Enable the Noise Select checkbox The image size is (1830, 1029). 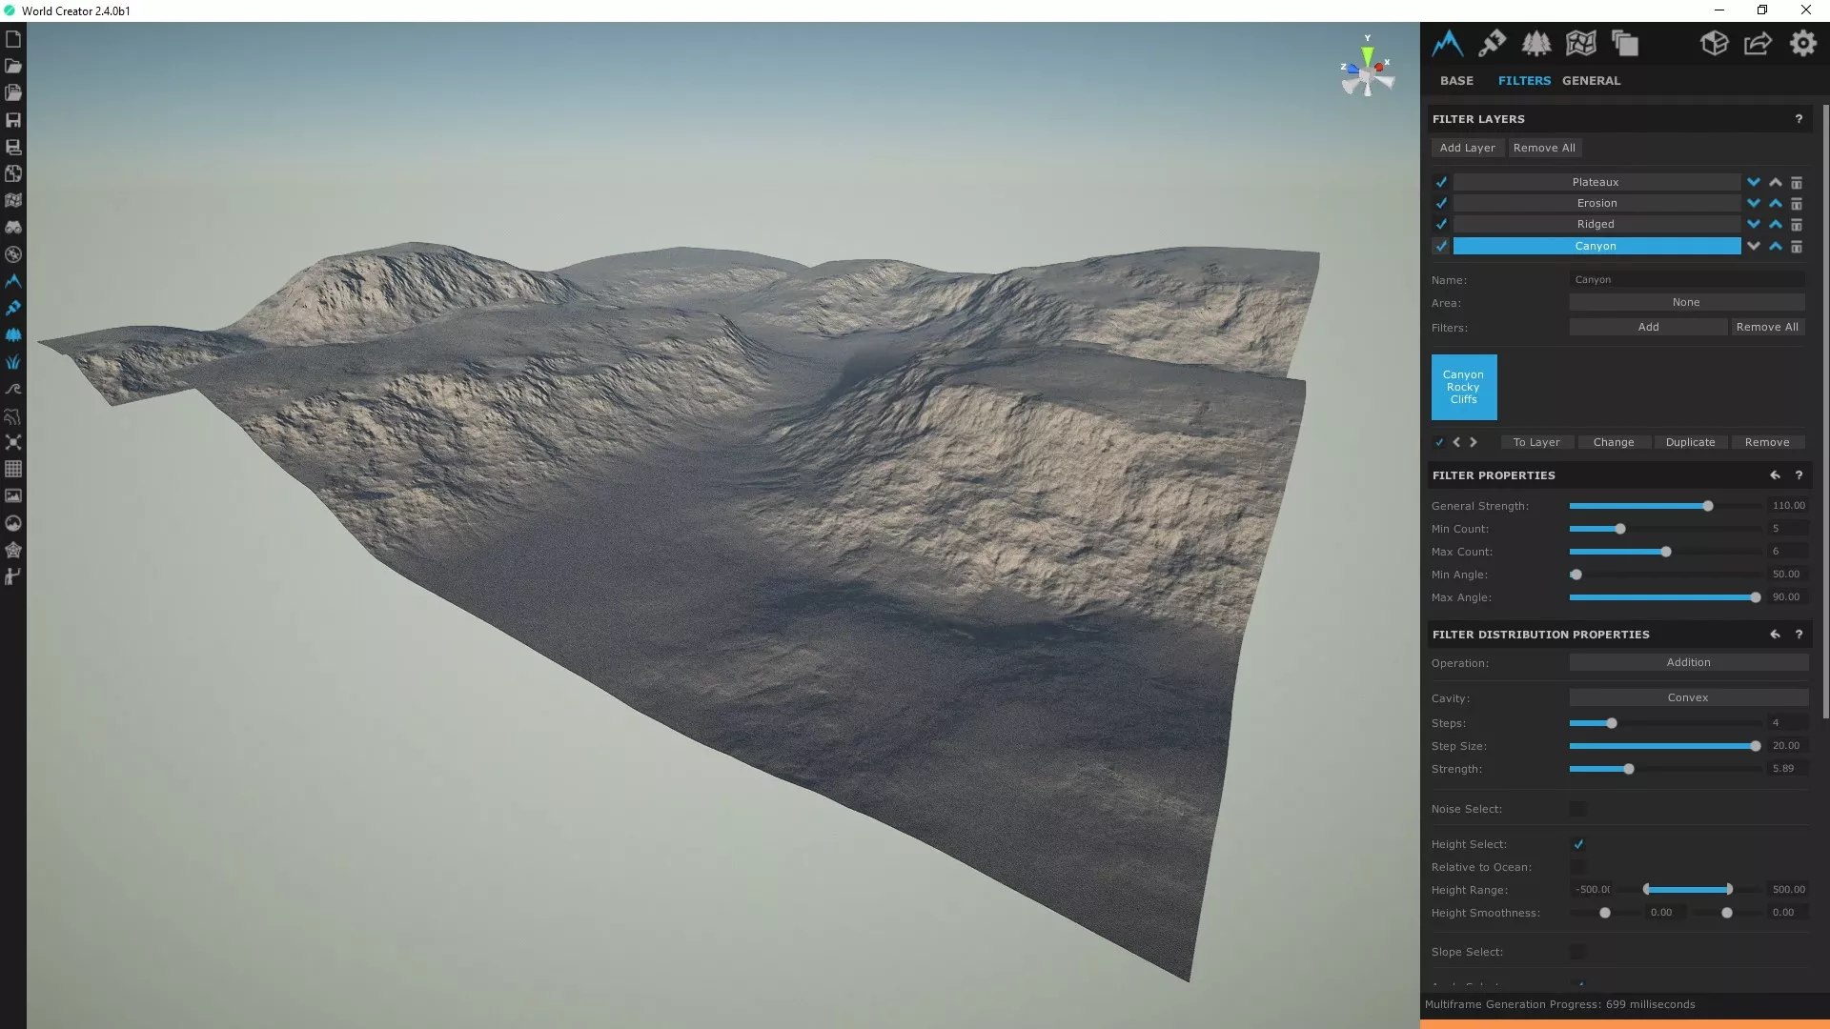click(x=1578, y=809)
